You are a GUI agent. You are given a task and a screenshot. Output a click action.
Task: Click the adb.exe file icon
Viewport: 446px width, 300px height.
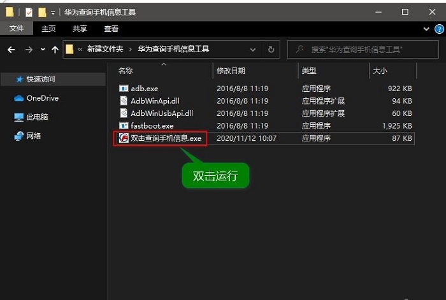[124, 89]
